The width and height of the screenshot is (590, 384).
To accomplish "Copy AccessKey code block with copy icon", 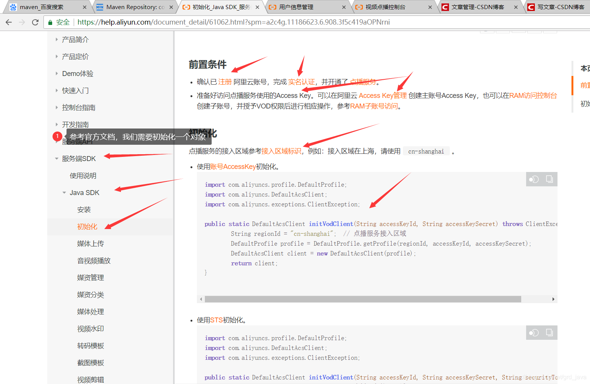I will coord(549,179).
